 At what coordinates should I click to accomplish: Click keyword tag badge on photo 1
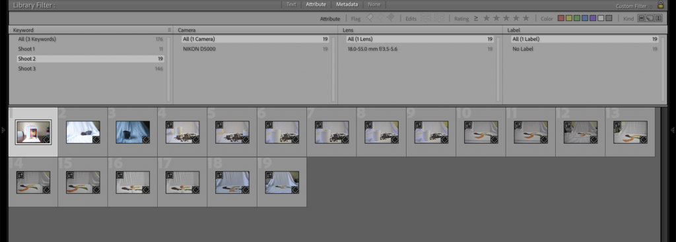pos(47,140)
